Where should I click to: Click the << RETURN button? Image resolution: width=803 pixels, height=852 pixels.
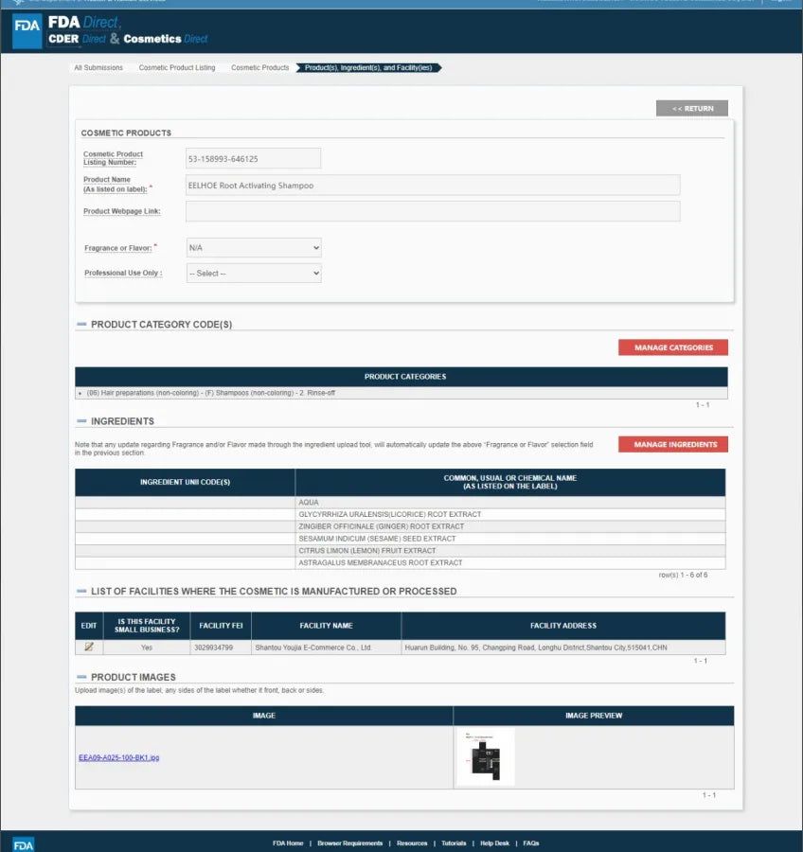(691, 108)
